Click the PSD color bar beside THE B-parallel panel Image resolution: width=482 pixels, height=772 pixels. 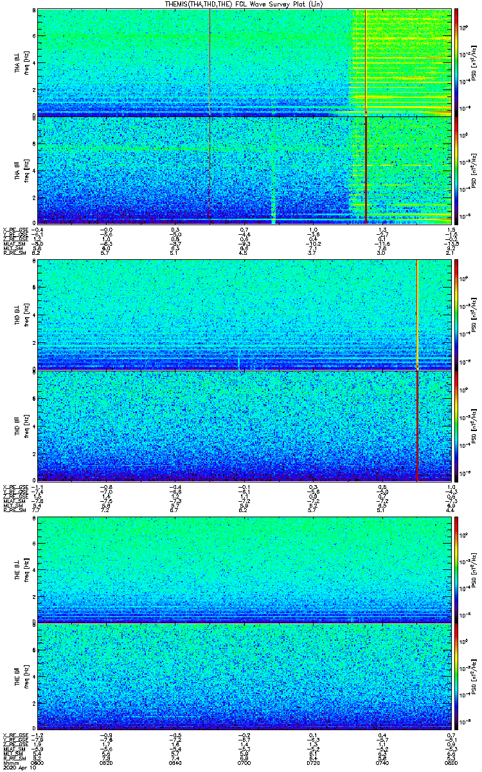tap(457, 676)
